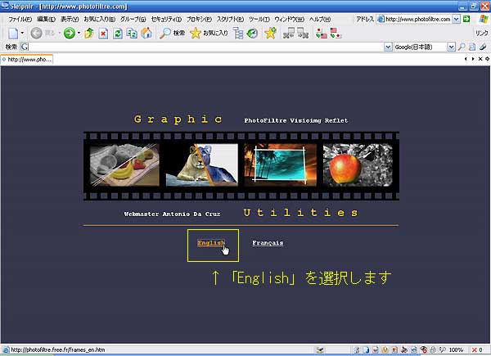
Task: Click the lioness thumbnail
Action: coord(202,165)
